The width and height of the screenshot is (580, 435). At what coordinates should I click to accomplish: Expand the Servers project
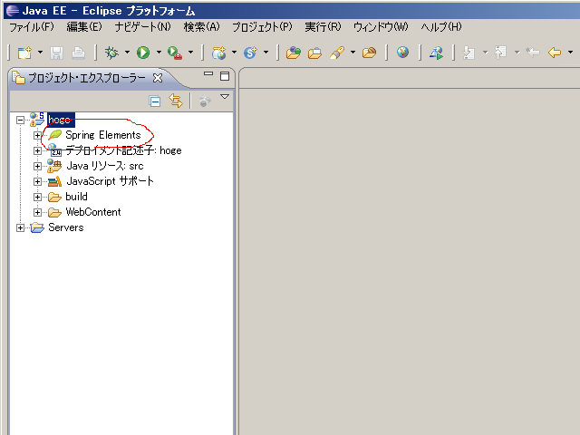click(20, 227)
